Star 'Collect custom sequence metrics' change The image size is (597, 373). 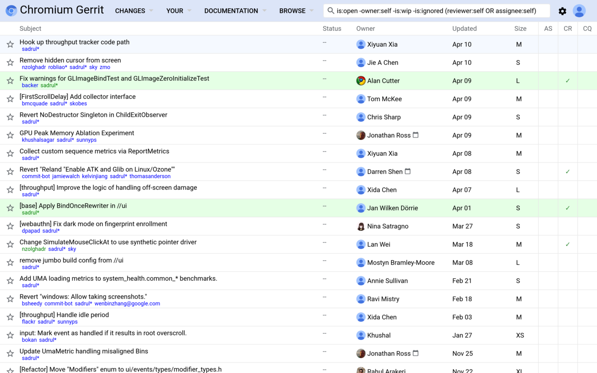coord(10,153)
